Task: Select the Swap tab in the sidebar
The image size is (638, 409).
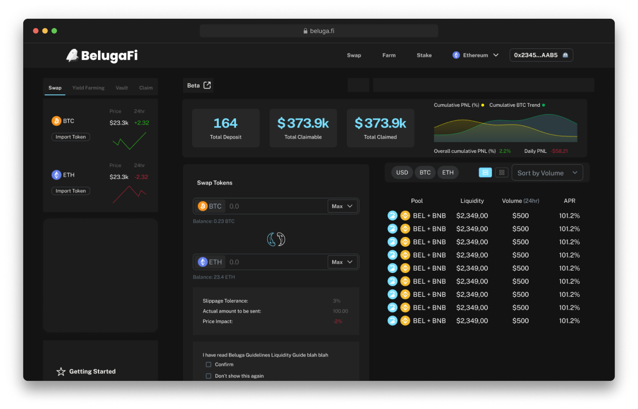Action: point(55,88)
